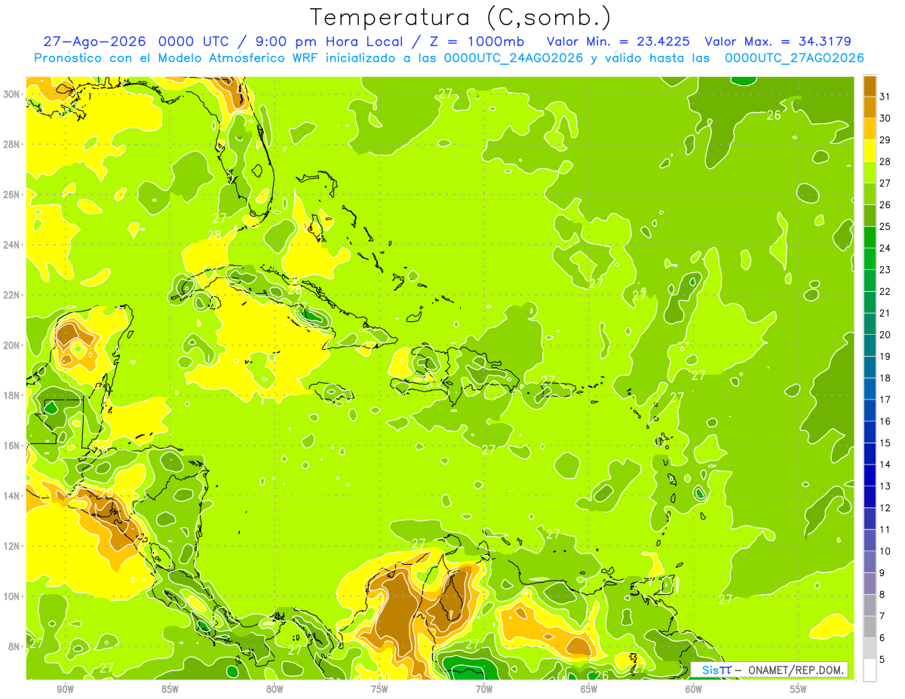Select the 70W longitude axis label
This screenshot has width=905, height=699.
[x=484, y=689]
